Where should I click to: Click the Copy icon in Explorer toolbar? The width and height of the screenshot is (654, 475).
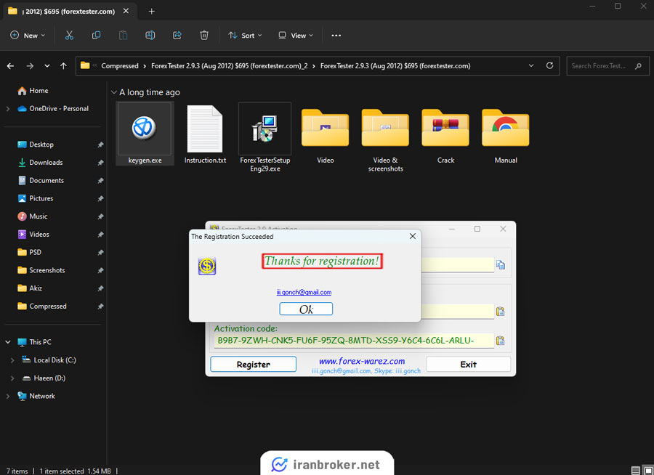pyautogui.click(x=96, y=36)
